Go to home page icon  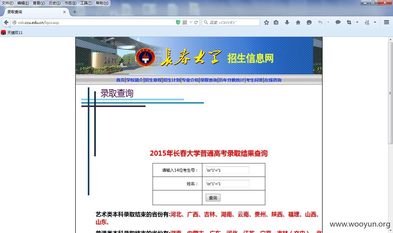[298, 22]
